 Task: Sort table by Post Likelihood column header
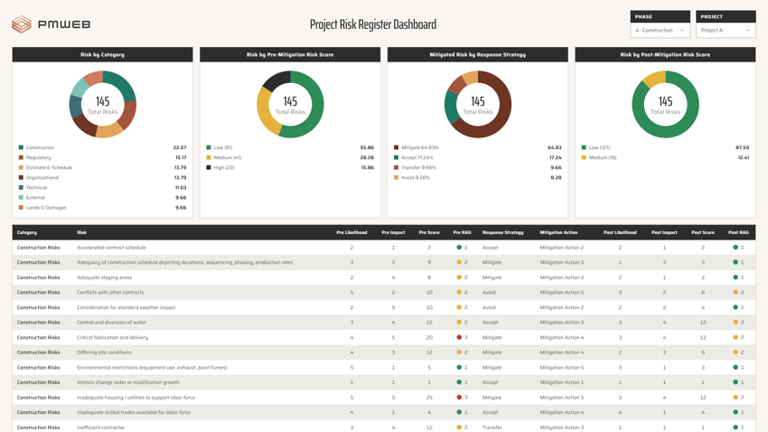pos(620,232)
